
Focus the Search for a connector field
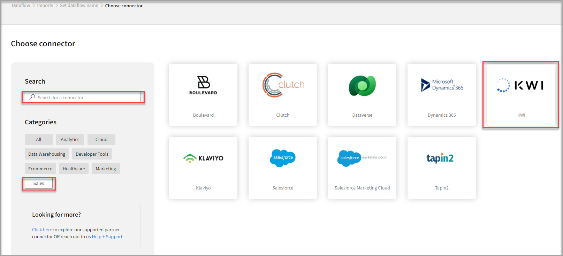point(83,98)
